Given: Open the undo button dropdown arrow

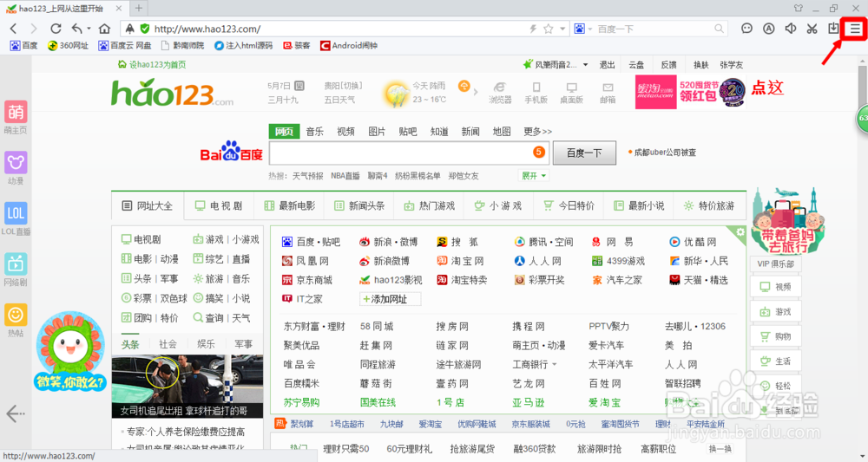Looking at the screenshot, I should point(89,29).
